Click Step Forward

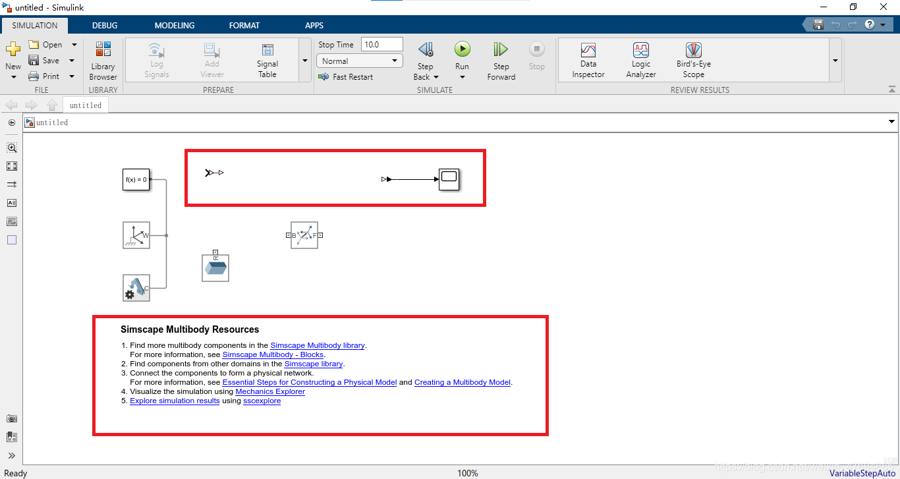501,61
